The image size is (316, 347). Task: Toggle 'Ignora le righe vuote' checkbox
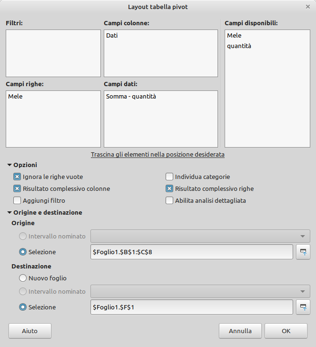(18, 177)
